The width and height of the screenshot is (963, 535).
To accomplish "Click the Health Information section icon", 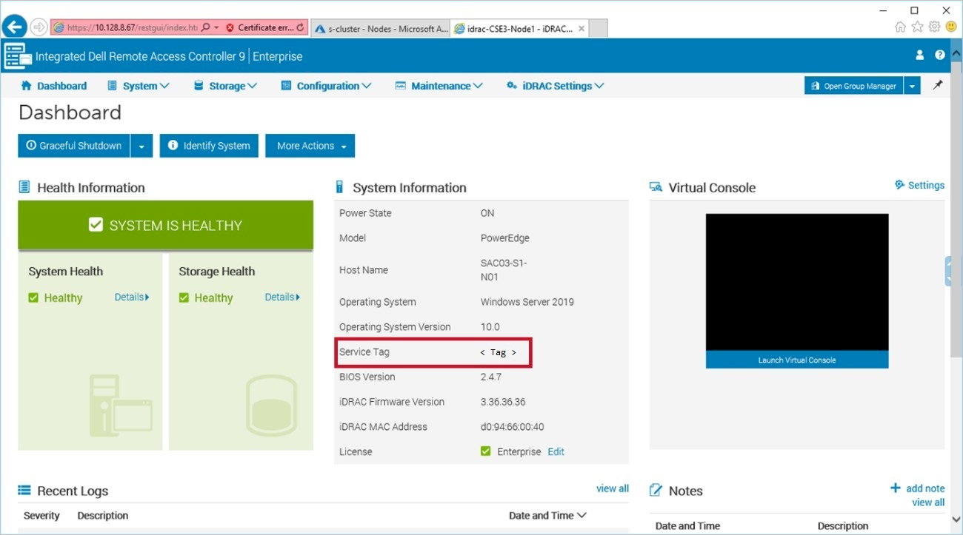I will click(24, 187).
